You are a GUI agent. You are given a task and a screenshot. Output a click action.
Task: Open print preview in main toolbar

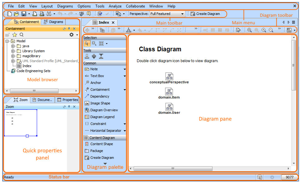point(42,14)
